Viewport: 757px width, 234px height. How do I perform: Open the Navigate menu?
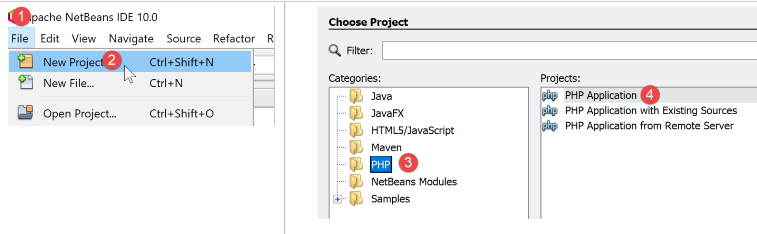[x=131, y=39]
